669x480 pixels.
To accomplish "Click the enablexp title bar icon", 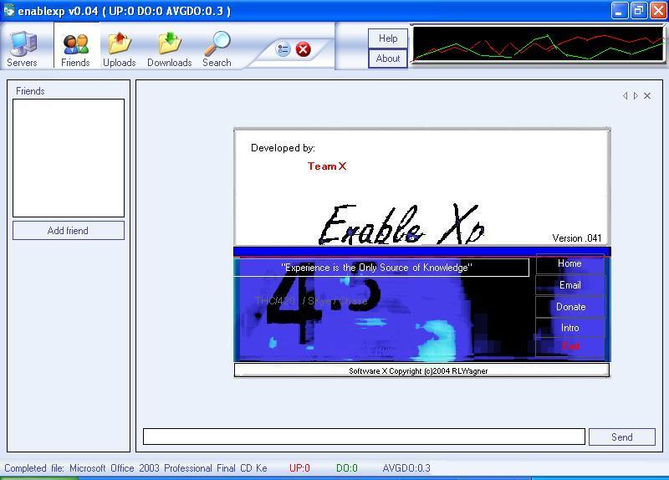I will click(8, 11).
